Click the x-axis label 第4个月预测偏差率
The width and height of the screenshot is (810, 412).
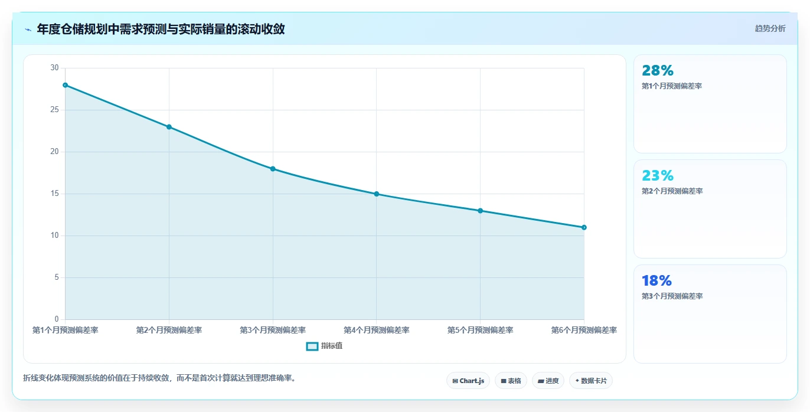(377, 331)
